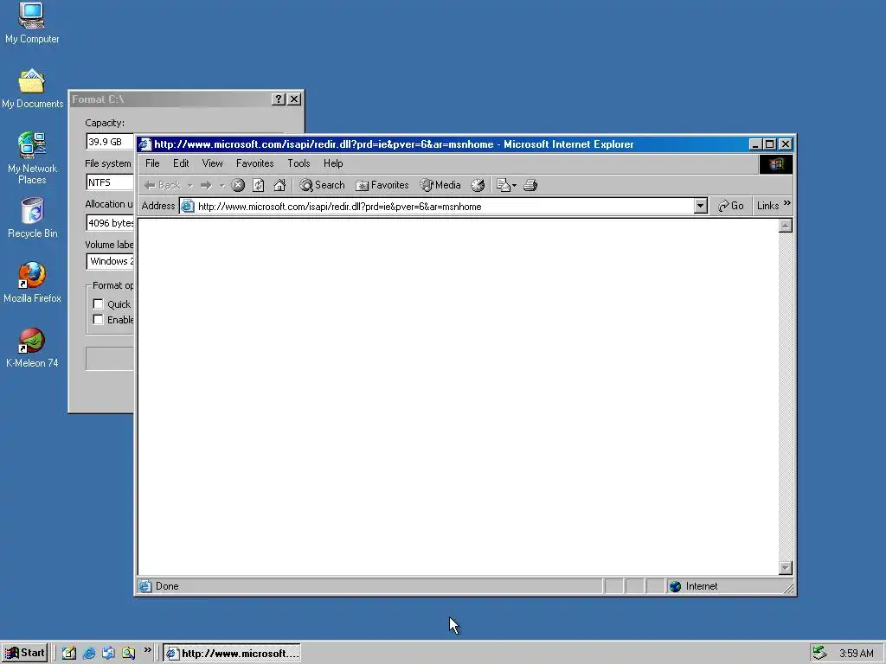
Task: Click the Start button
Action: click(24, 654)
